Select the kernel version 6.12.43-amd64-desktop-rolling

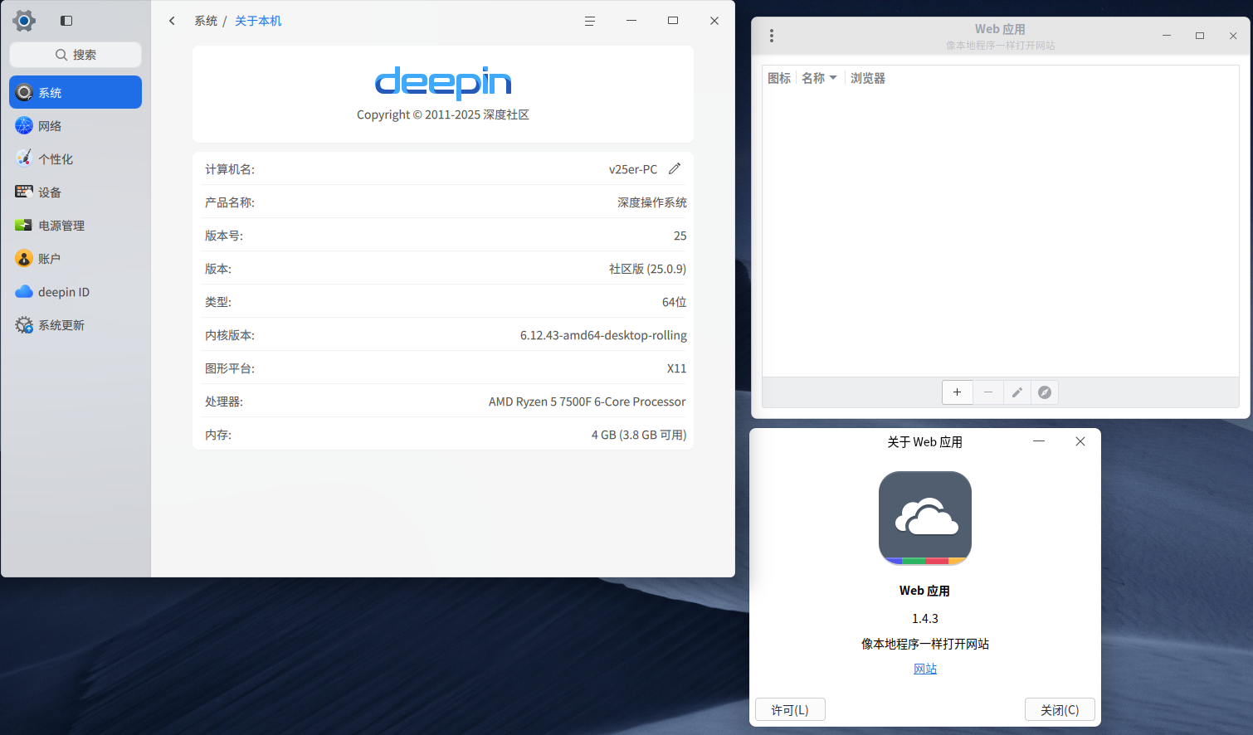(x=603, y=335)
